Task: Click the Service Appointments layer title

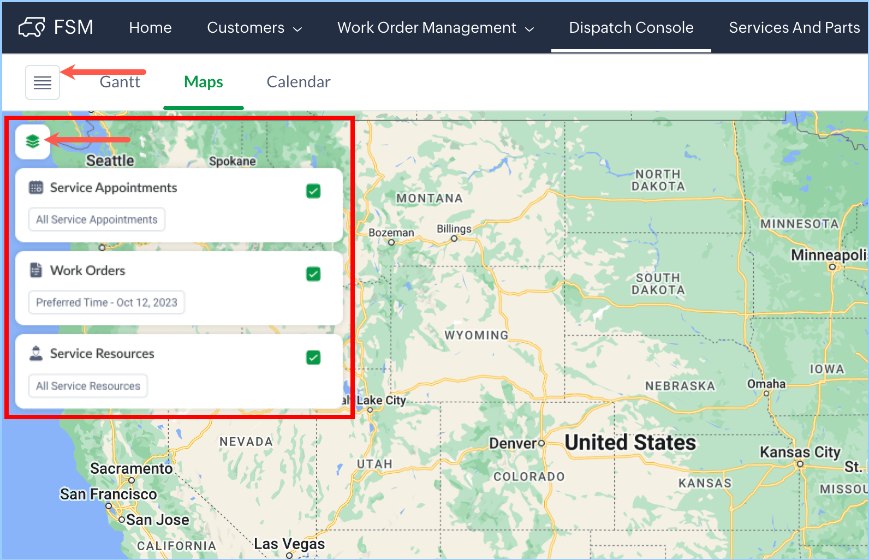Action: tap(114, 188)
